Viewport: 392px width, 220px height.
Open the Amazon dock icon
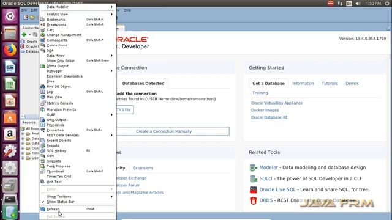click(10, 134)
